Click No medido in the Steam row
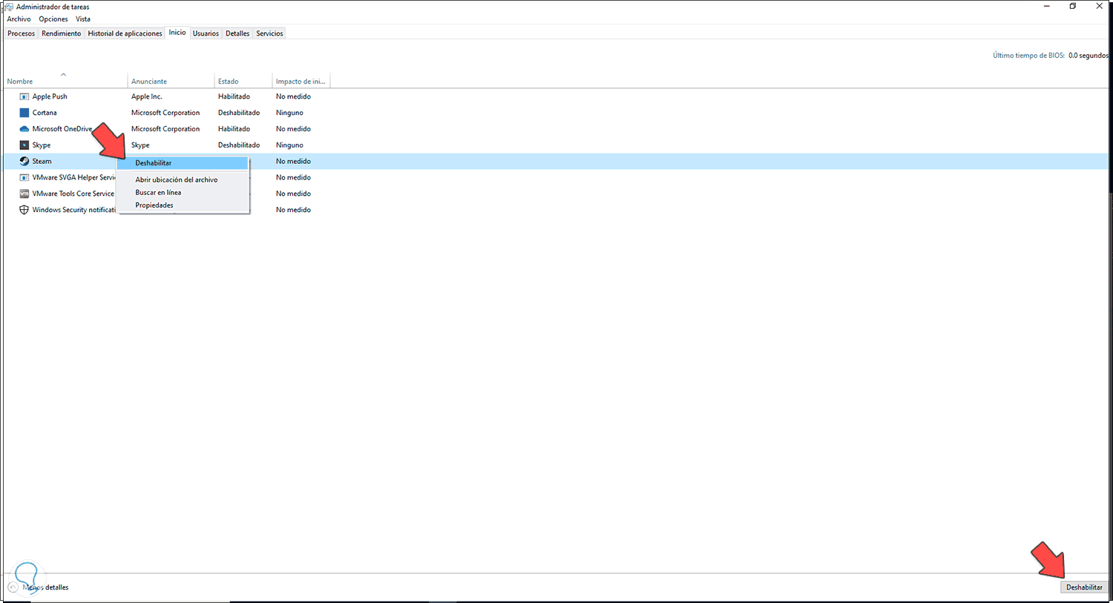This screenshot has height=603, width=1113. pos(293,161)
